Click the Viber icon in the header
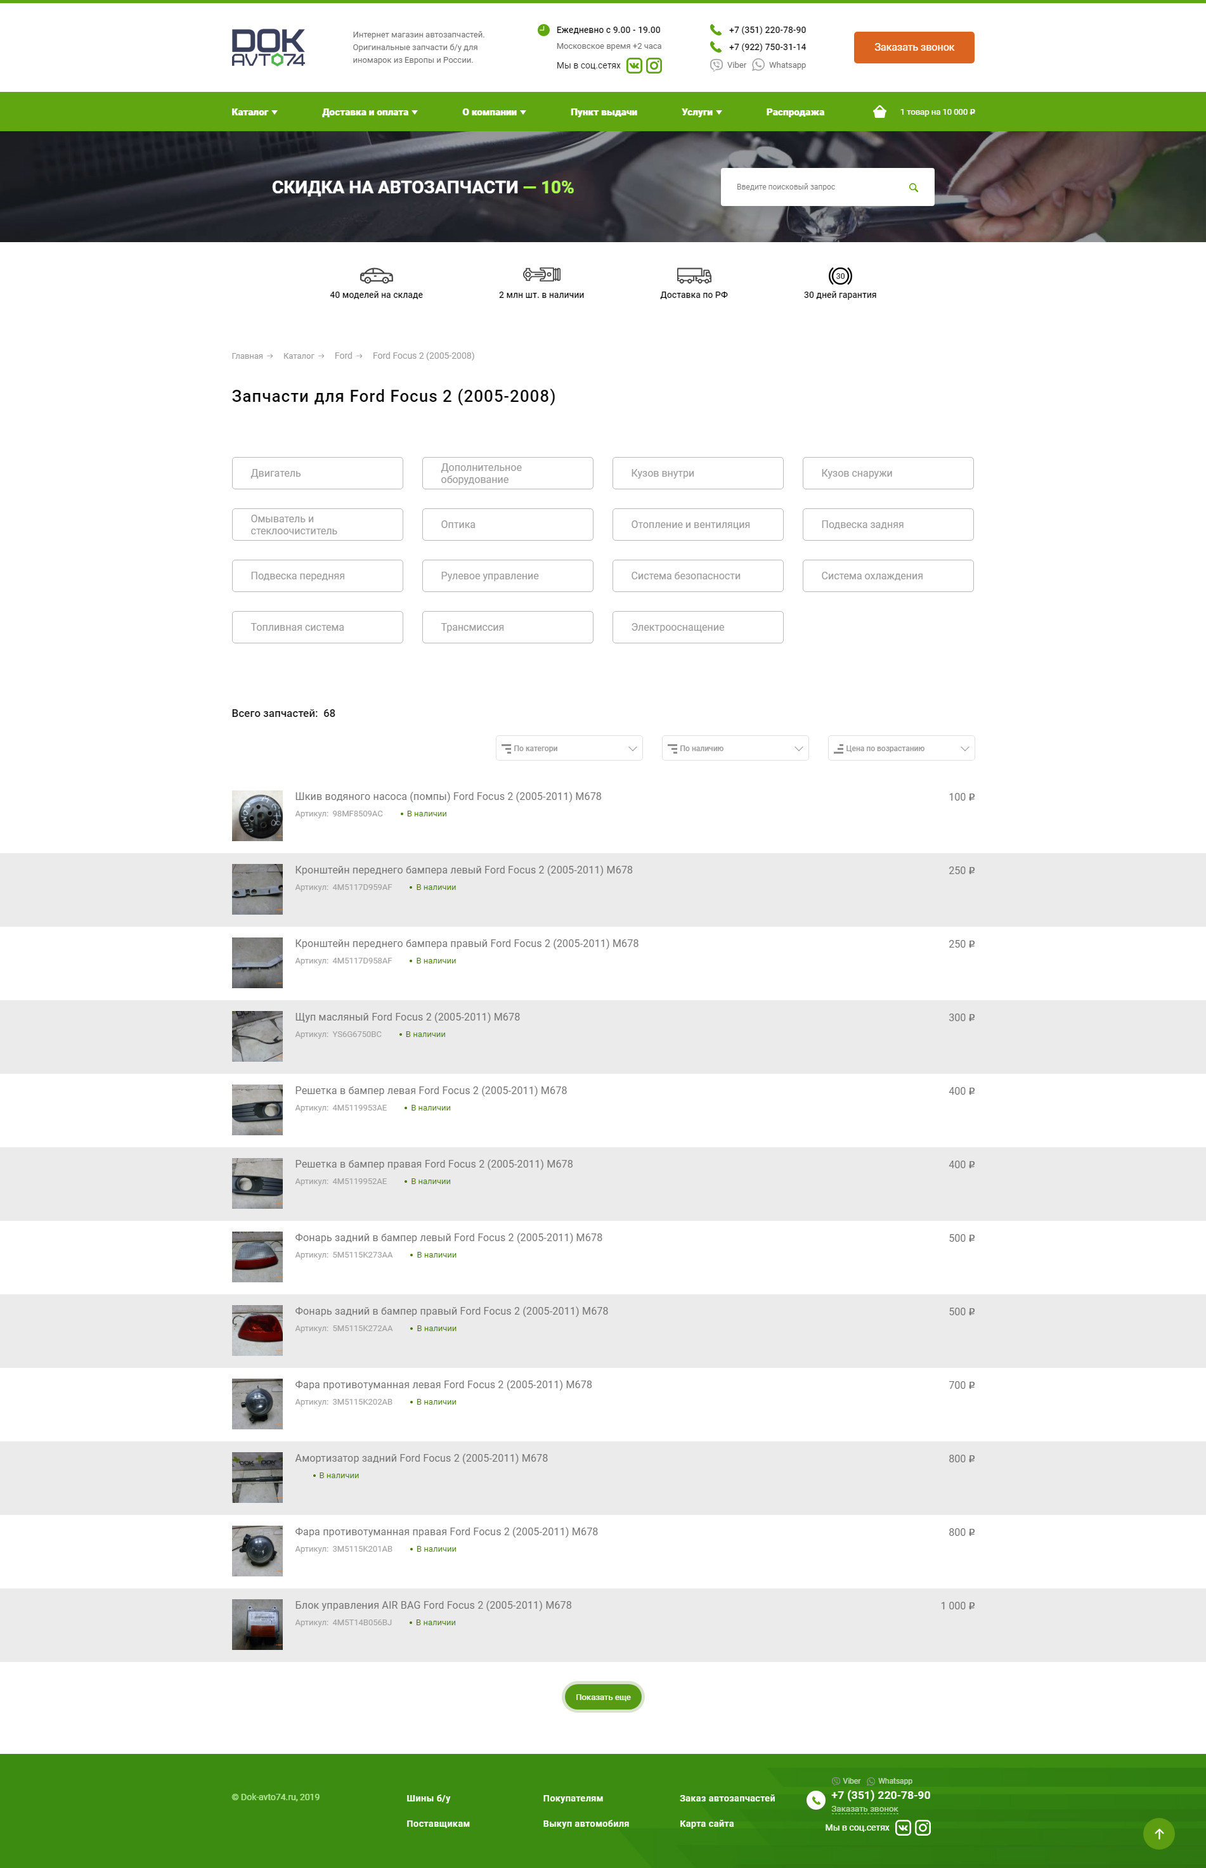 click(716, 65)
